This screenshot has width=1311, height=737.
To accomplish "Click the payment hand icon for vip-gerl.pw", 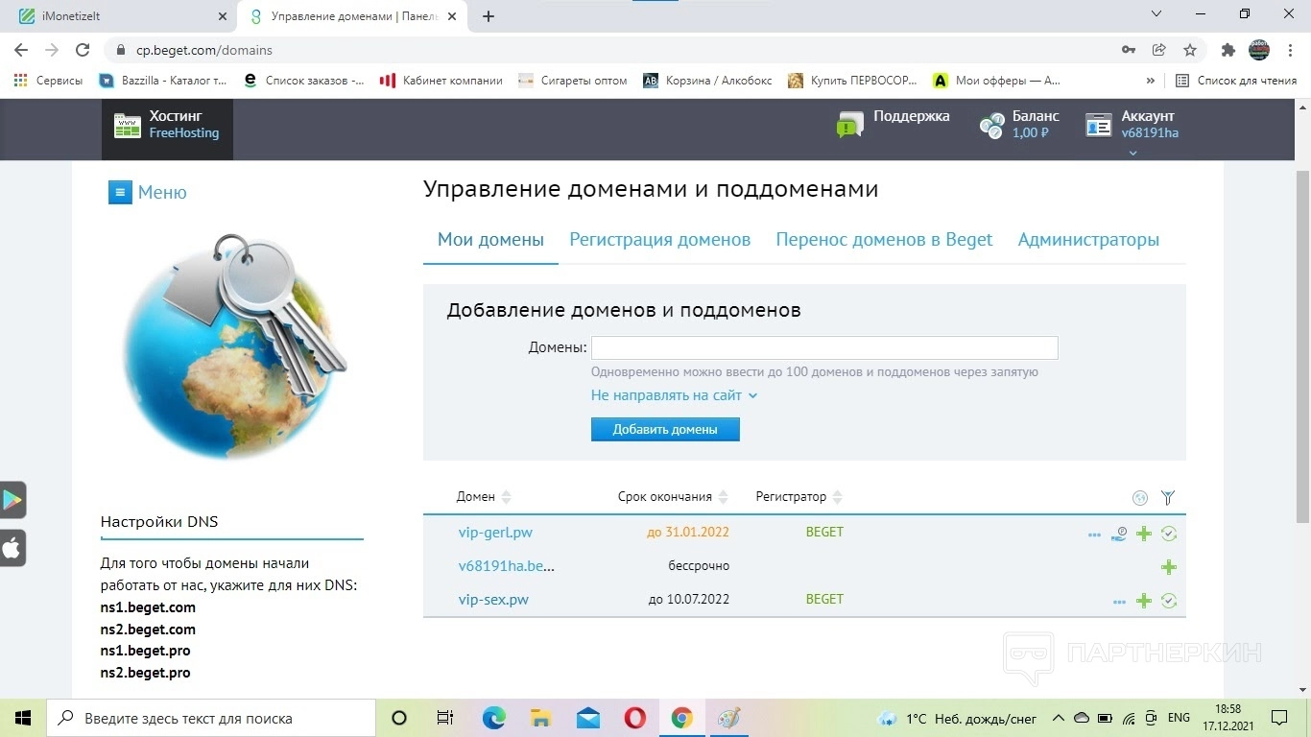I will 1118,534.
